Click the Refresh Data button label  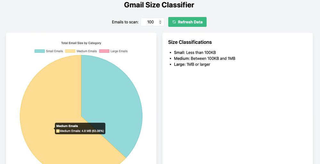click(x=190, y=22)
